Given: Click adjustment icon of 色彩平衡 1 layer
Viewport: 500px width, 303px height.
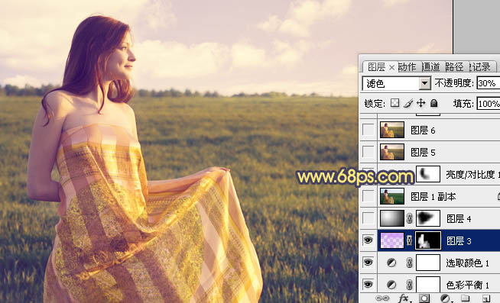Looking at the screenshot, I should click(x=391, y=285).
